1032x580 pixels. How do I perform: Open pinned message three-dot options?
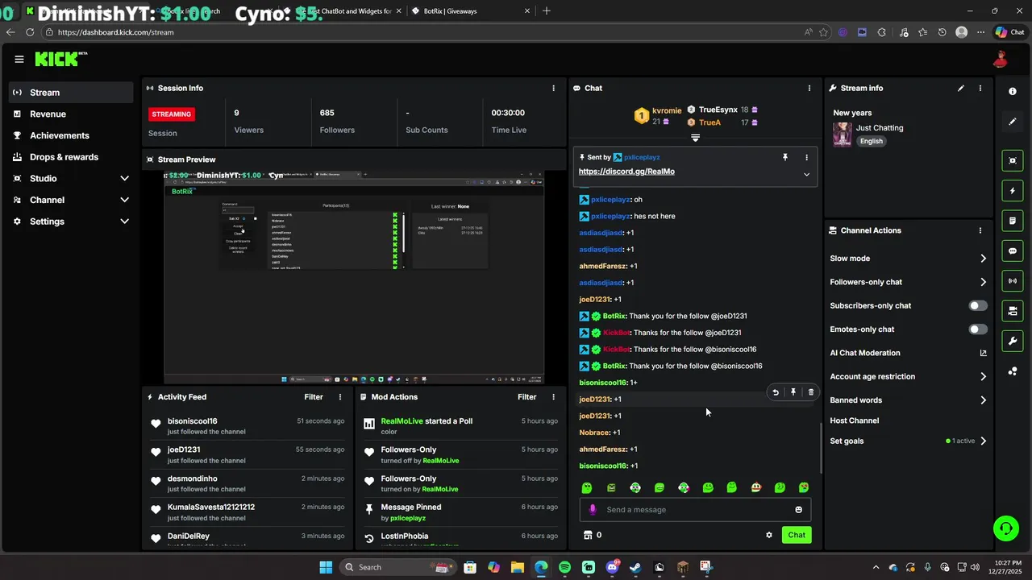coord(806,157)
